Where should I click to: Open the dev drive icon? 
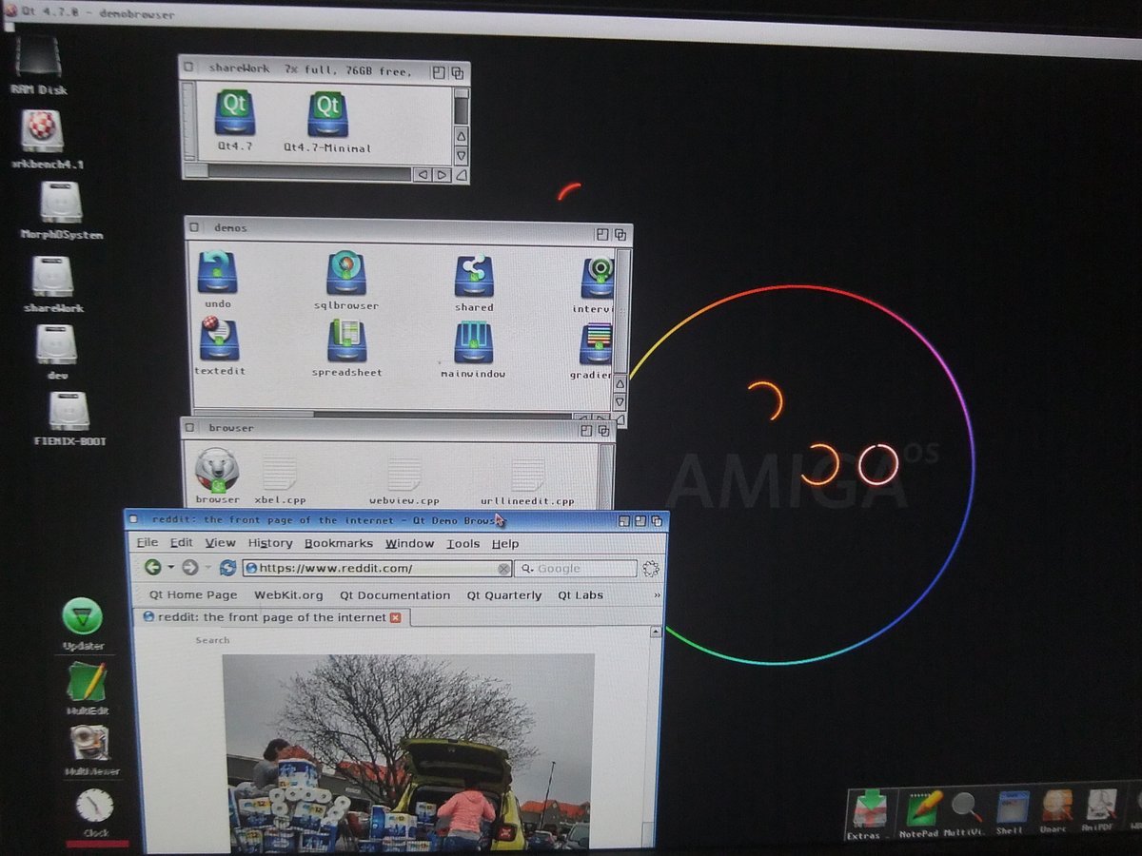click(56, 343)
